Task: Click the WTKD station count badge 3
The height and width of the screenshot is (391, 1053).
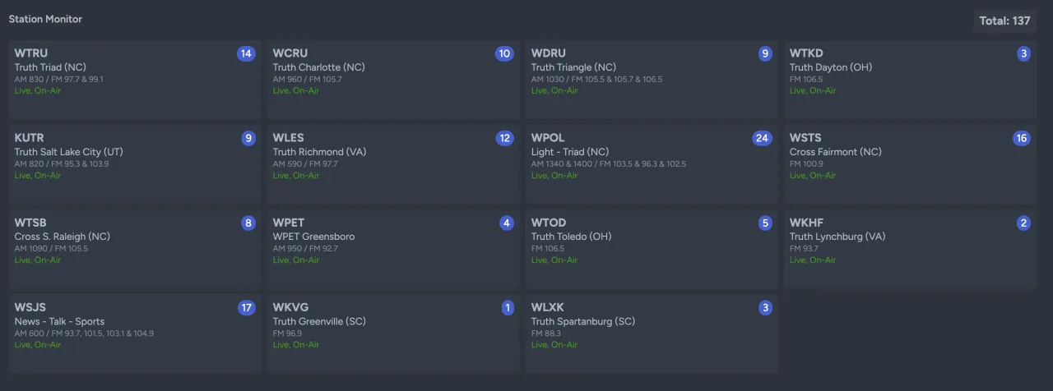Action: tap(1023, 53)
